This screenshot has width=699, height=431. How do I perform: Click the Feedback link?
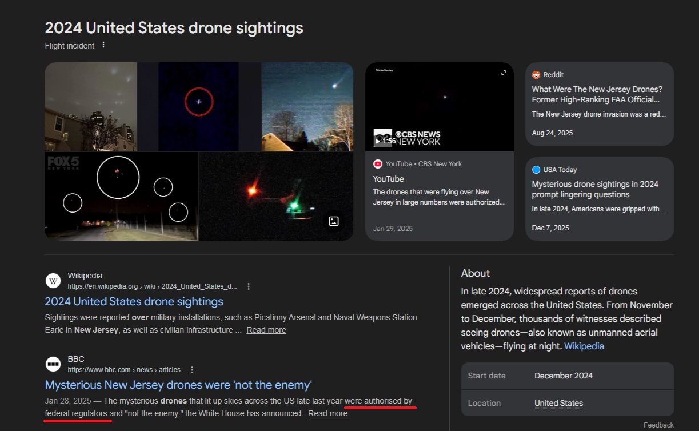pos(658,425)
